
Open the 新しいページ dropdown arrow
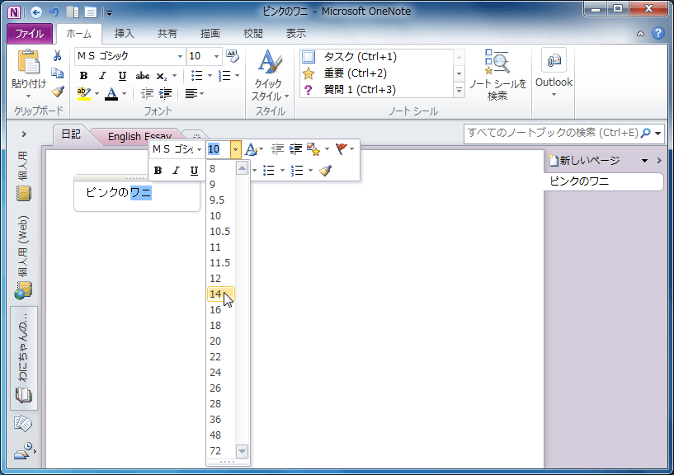(644, 161)
